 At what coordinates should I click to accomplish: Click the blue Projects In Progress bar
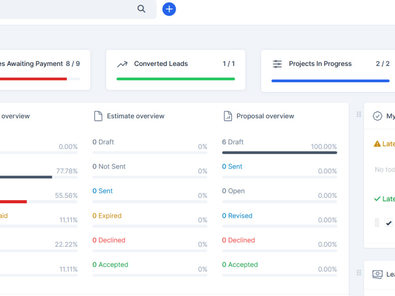click(330, 81)
